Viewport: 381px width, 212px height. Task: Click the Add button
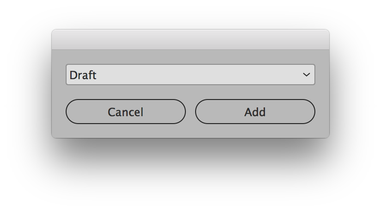coord(255,112)
